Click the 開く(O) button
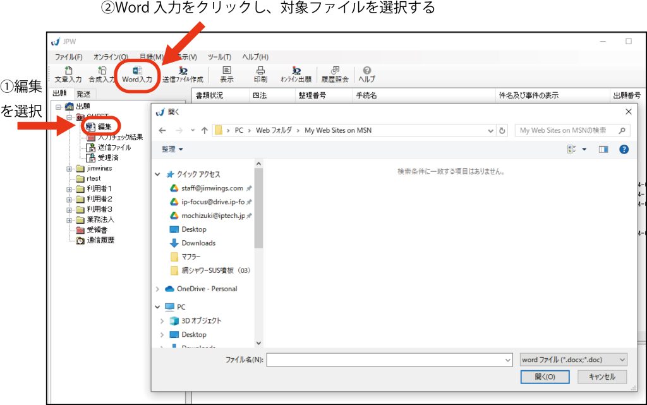 [545, 377]
